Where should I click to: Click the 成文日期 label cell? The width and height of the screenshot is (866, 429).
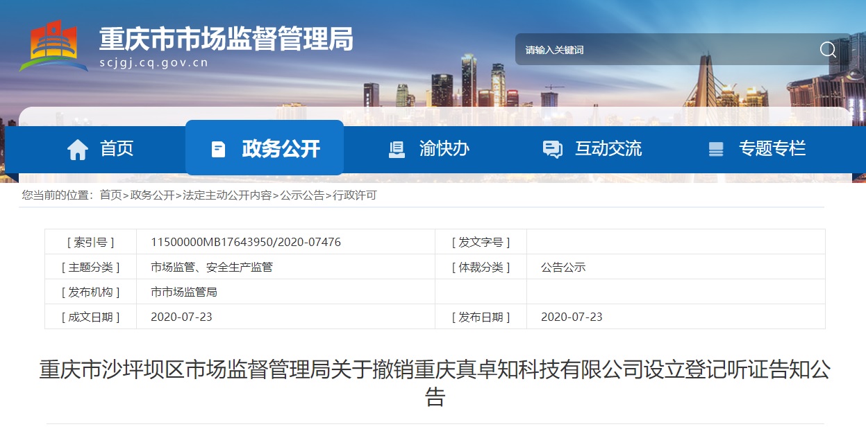91,317
